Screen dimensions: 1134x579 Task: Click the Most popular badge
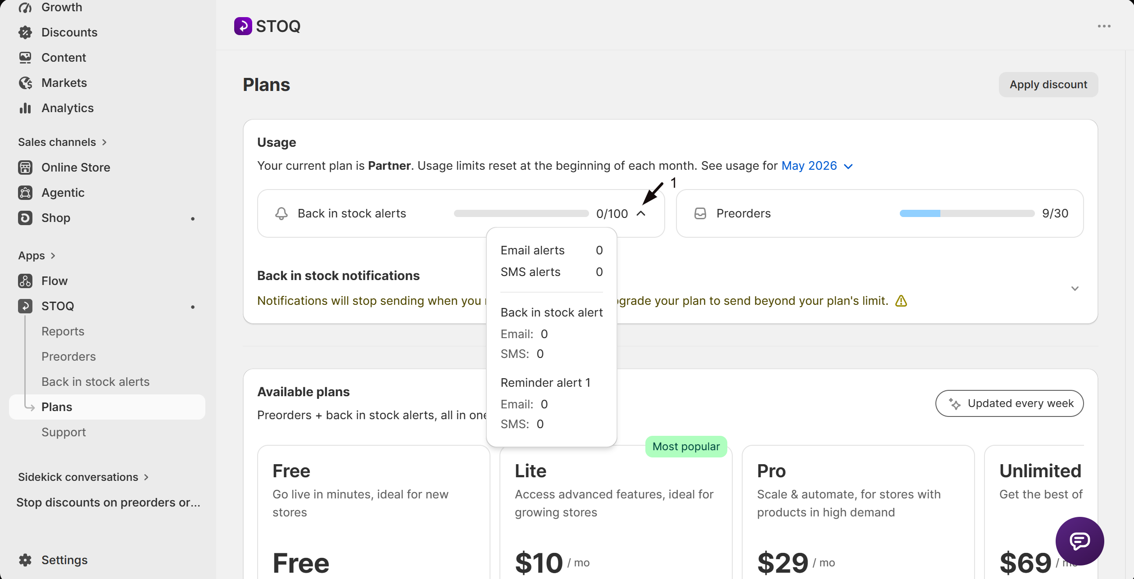686,447
